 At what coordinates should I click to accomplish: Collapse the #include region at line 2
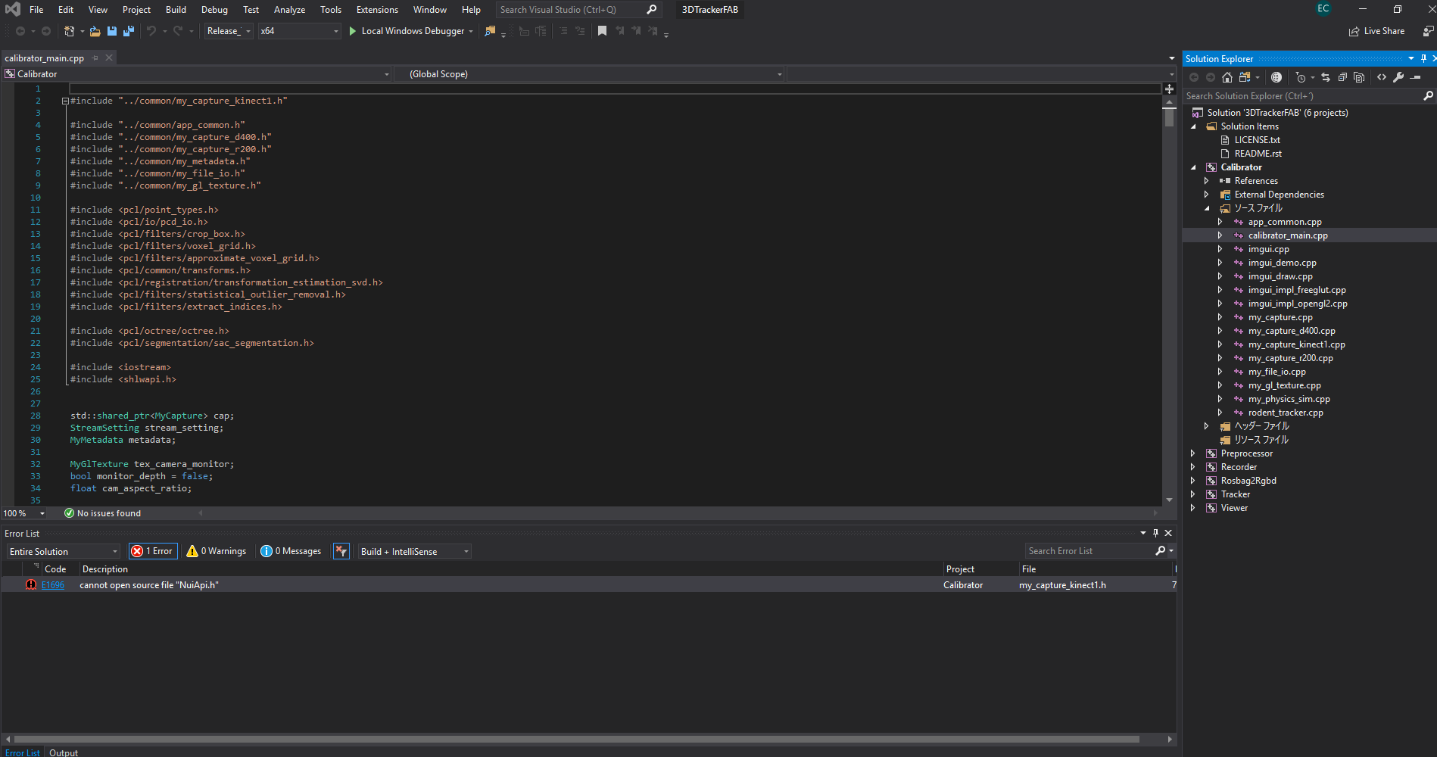(65, 101)
